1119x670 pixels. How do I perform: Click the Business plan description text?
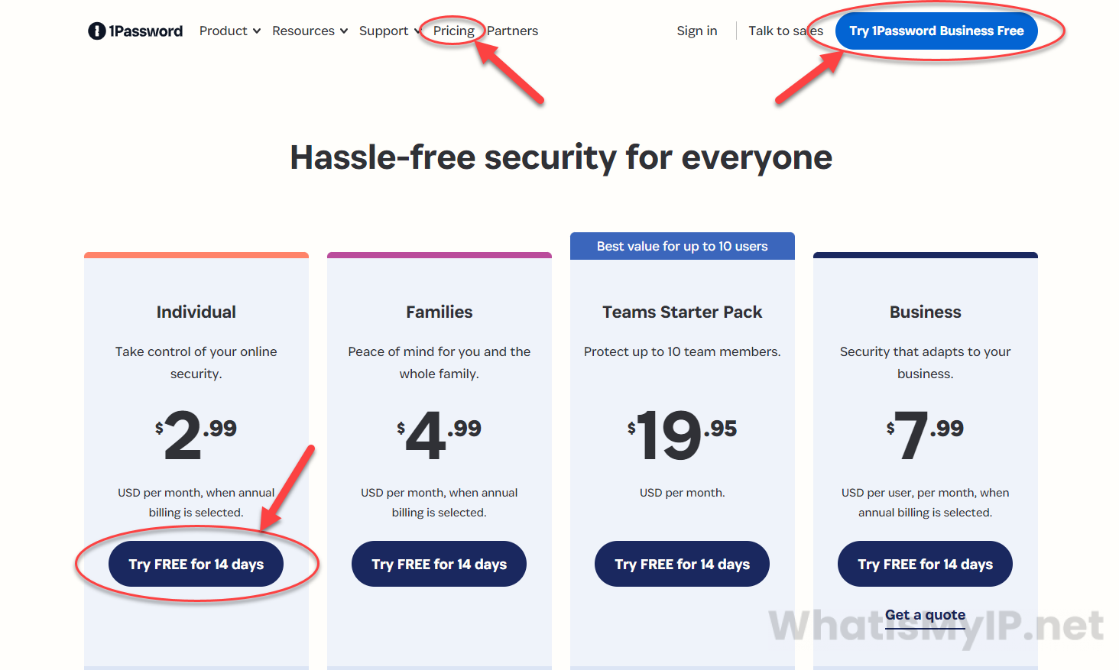pyautogui.click(x=925, y=362)
